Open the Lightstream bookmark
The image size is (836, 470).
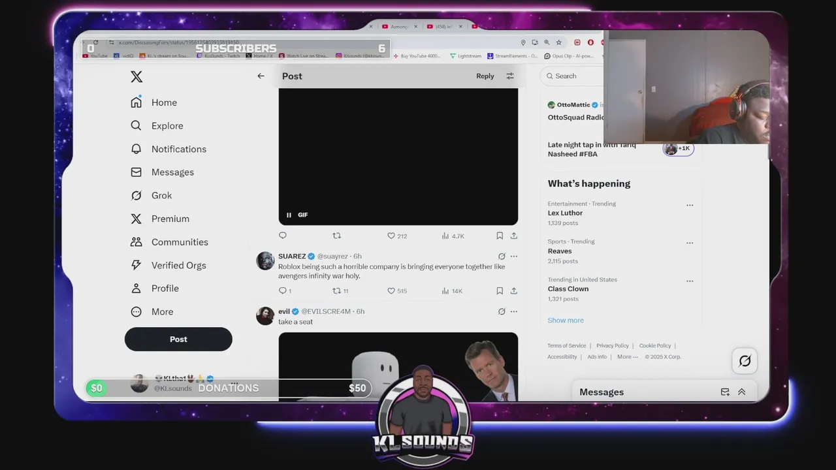tap(466, 56)
